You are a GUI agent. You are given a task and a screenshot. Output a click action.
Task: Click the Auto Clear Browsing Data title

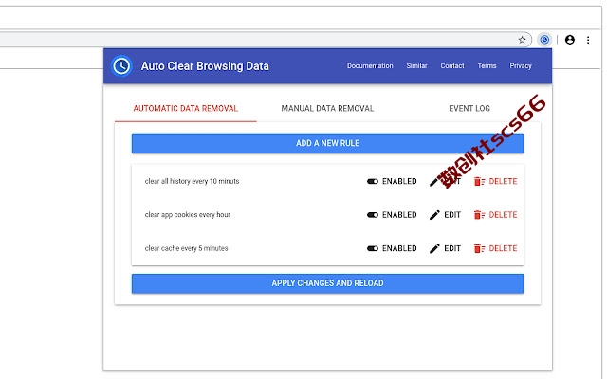[x=205, y=66]
